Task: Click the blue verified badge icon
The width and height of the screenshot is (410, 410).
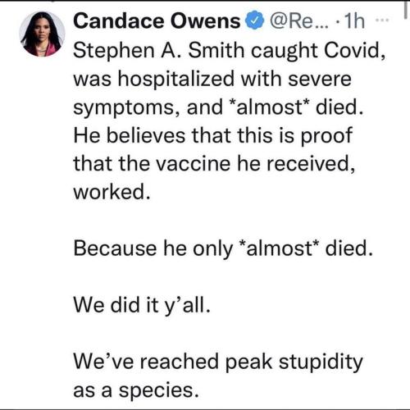Action: pos(255,21)
